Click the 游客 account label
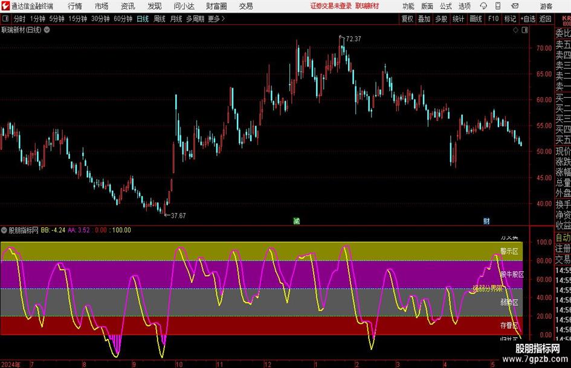Screen dimensions: 571x368 click(x=546, y=6)
